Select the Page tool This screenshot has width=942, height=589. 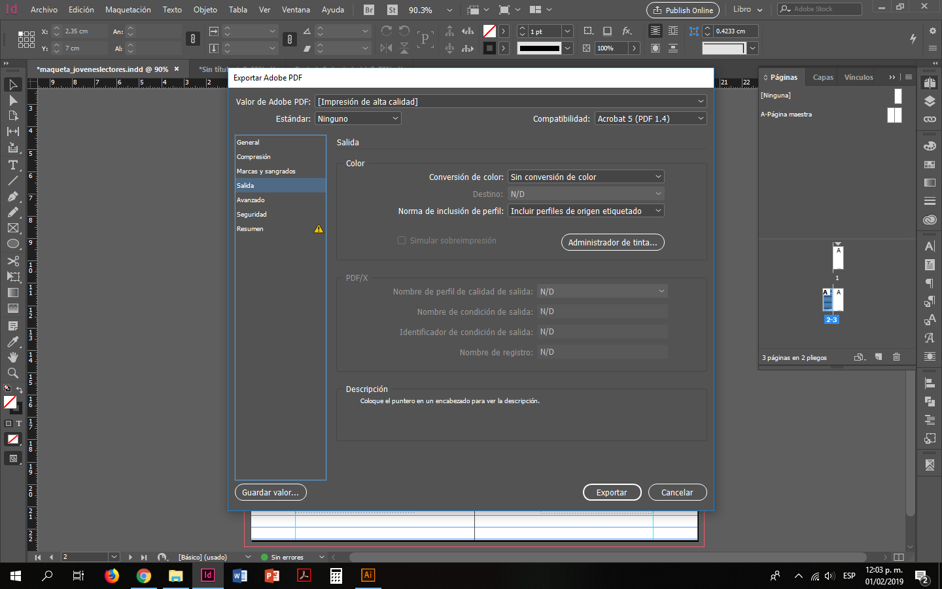click(x=12, y=116)
